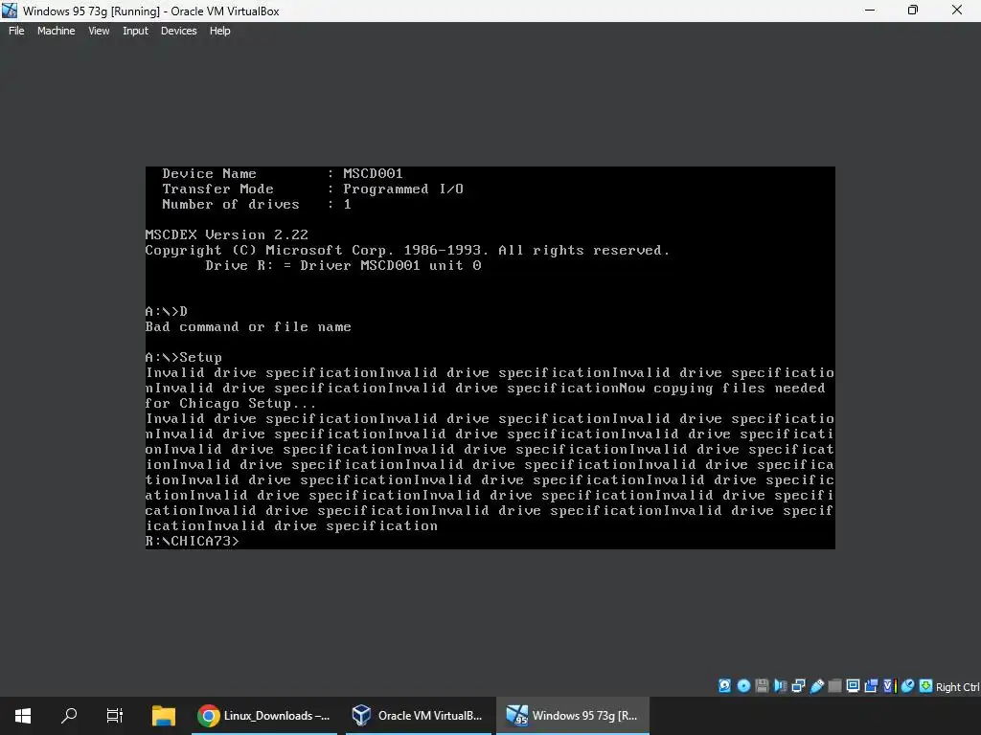Screen dimensions: 981x735
Task: Select Windows 95 73g taskbar button
Action: point(573,716)
